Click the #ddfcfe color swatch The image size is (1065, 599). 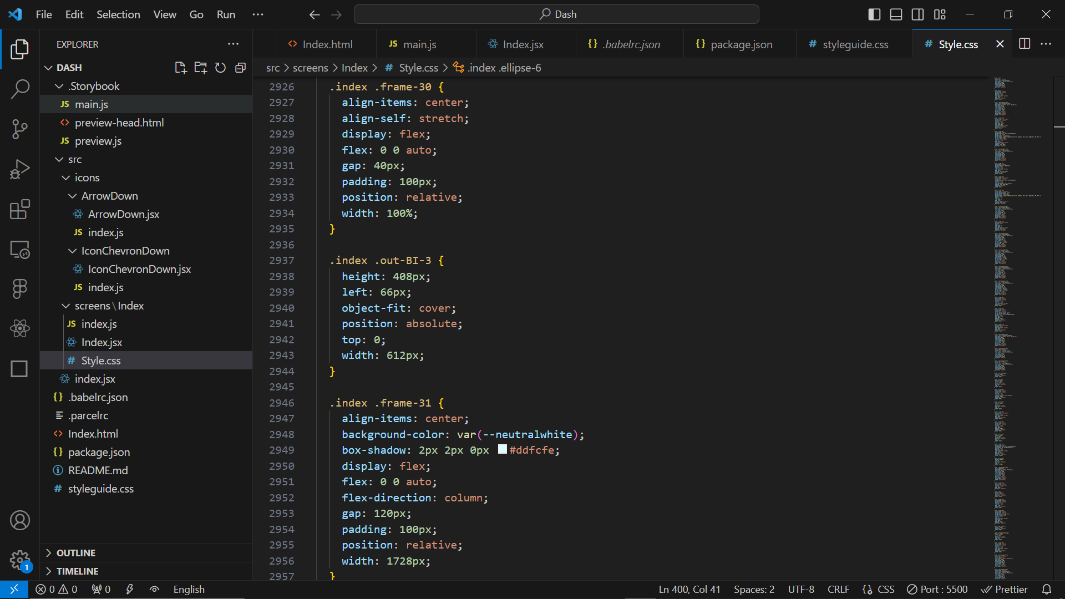503,450
